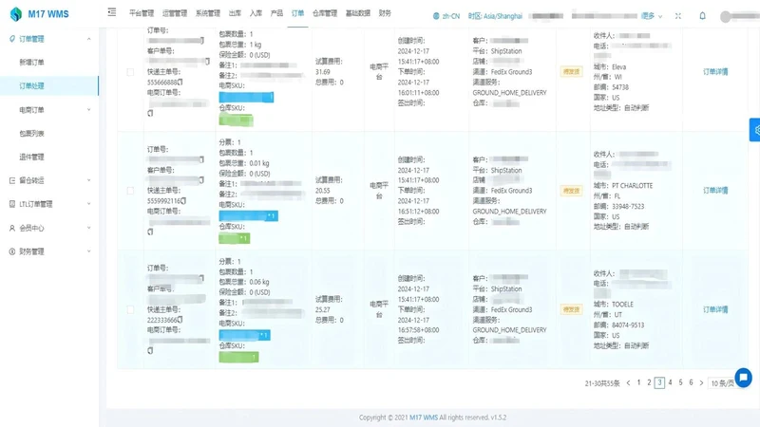Open the 基础数据 top menu

click(x=358, y=13)
